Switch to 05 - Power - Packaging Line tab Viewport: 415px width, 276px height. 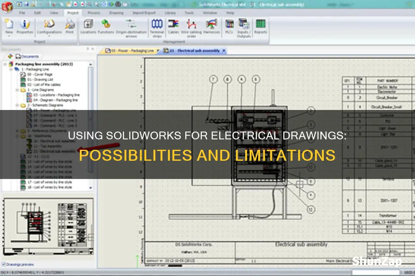tap(130, 51)
